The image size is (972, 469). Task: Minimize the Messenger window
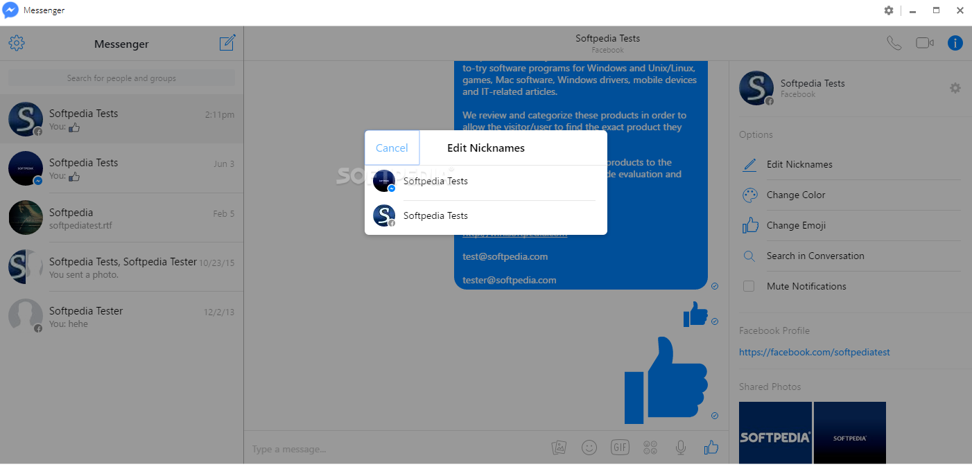coord(912,10)
